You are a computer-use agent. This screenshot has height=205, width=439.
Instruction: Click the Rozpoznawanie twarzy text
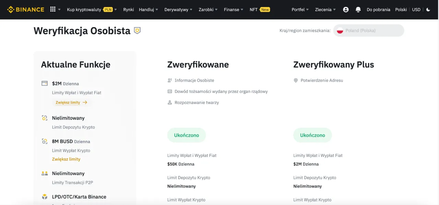(x=197, y=102)
